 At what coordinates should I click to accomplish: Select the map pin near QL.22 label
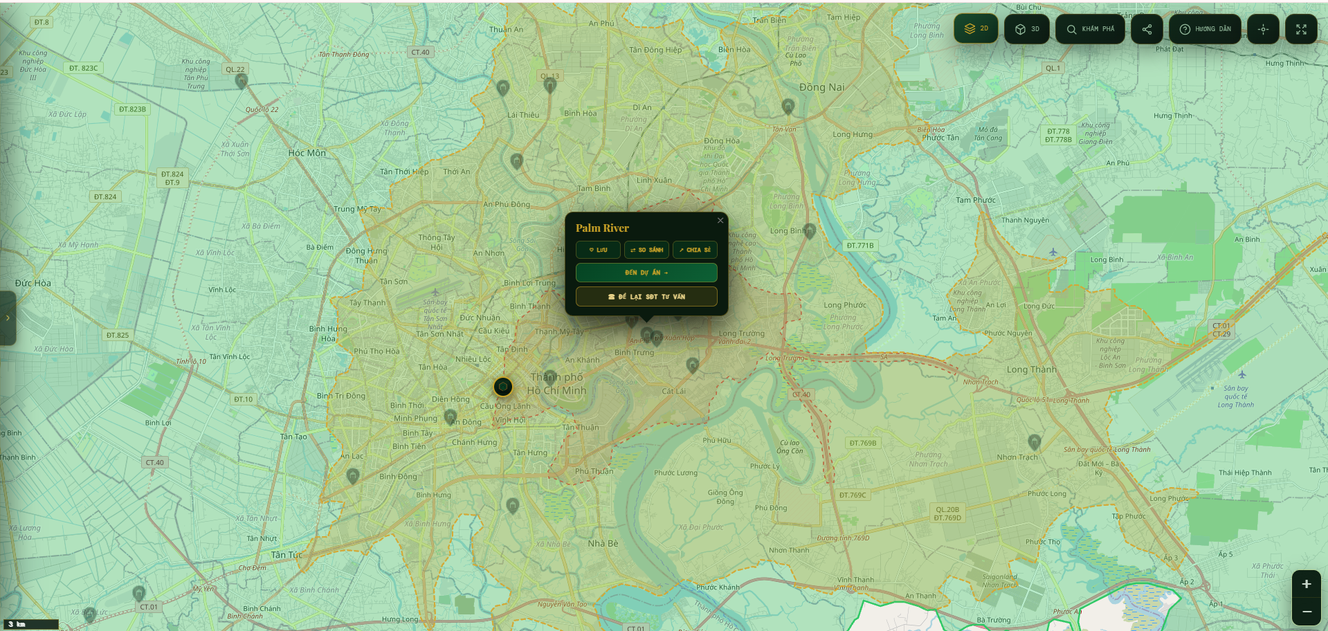(x=242, y=81)
